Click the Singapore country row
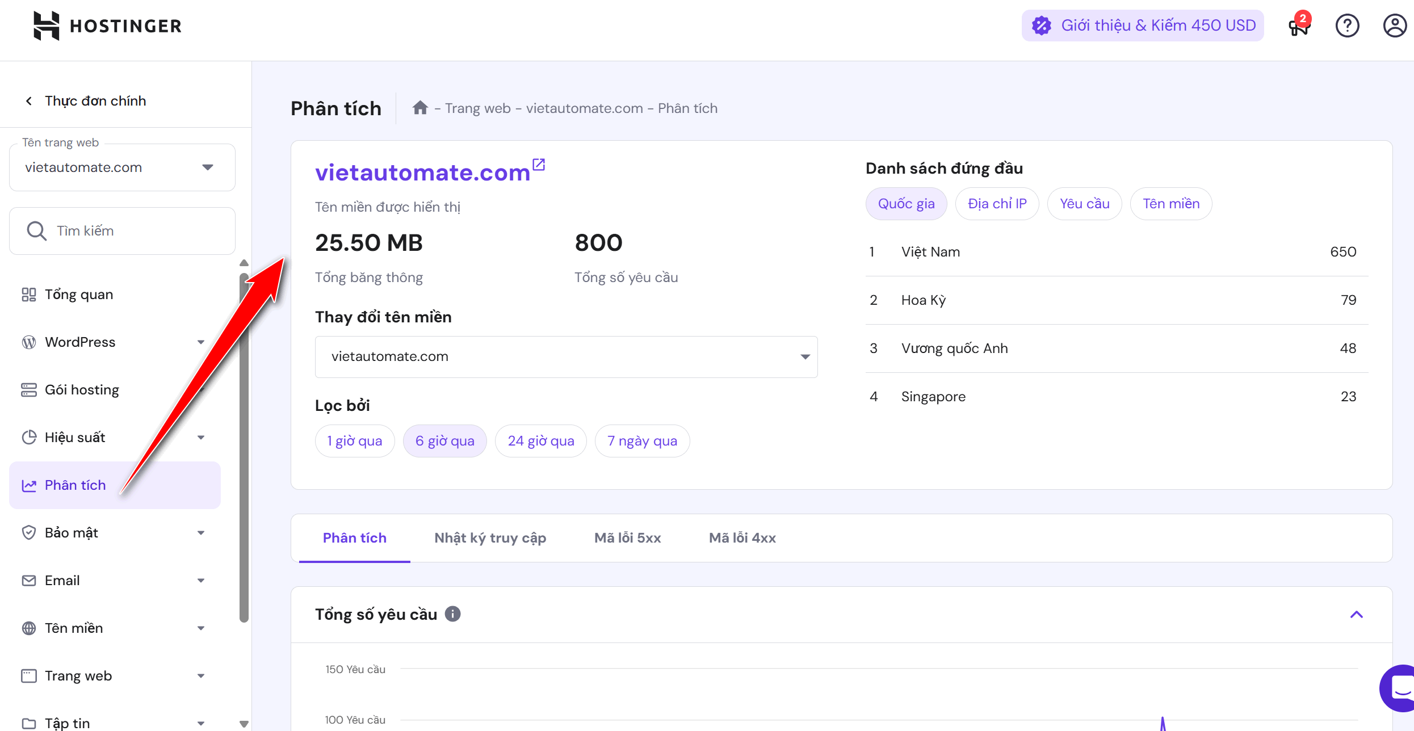The height and width of the screenshot is (731, 1414). [x=1117, y=397]
